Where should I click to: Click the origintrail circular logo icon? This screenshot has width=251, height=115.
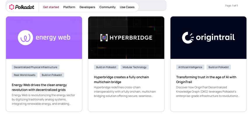coord(188,38)
